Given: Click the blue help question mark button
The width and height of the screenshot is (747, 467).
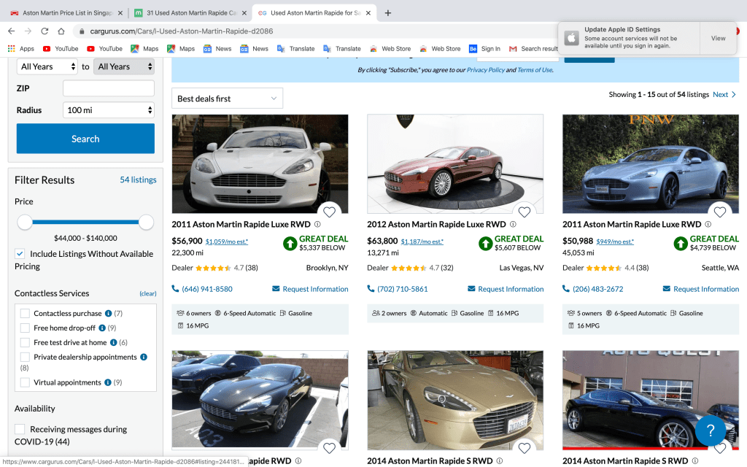Looking at the screenshot, I should (710, 431).
